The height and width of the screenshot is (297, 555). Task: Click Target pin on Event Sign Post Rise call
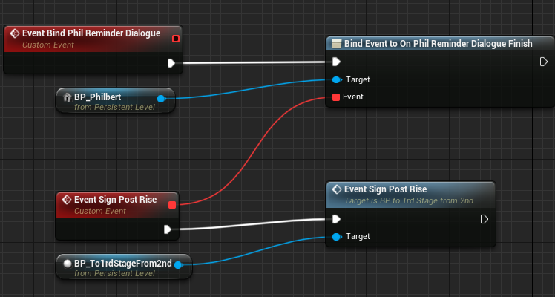coord(337,236)
